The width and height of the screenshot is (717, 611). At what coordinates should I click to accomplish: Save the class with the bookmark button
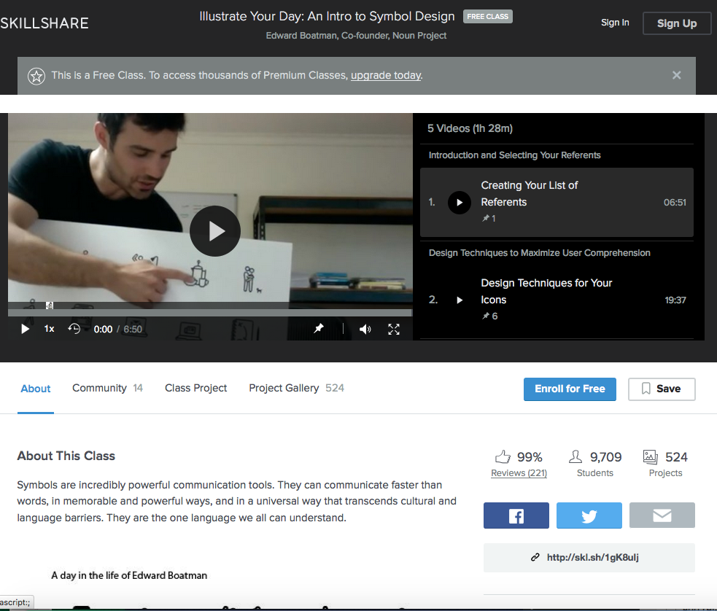[x=662, y=389]
